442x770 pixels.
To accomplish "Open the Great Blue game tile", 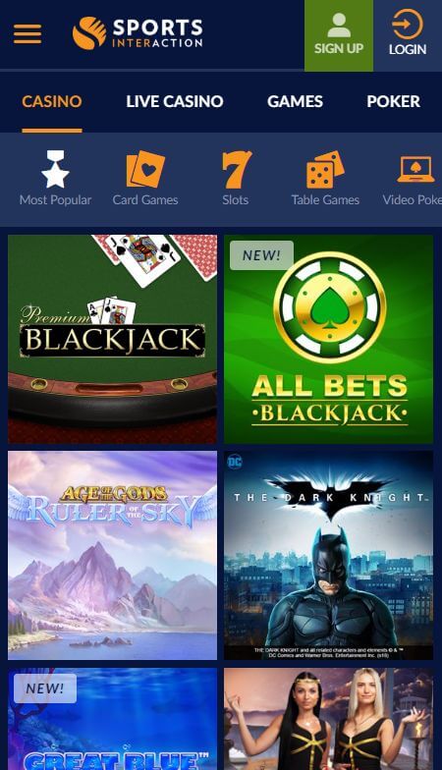I will 112,719.
